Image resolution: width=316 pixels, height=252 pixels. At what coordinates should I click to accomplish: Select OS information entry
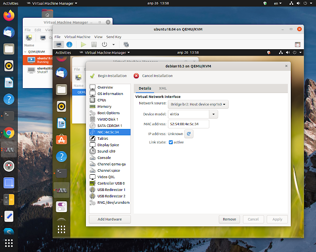(x=110, y=94)
